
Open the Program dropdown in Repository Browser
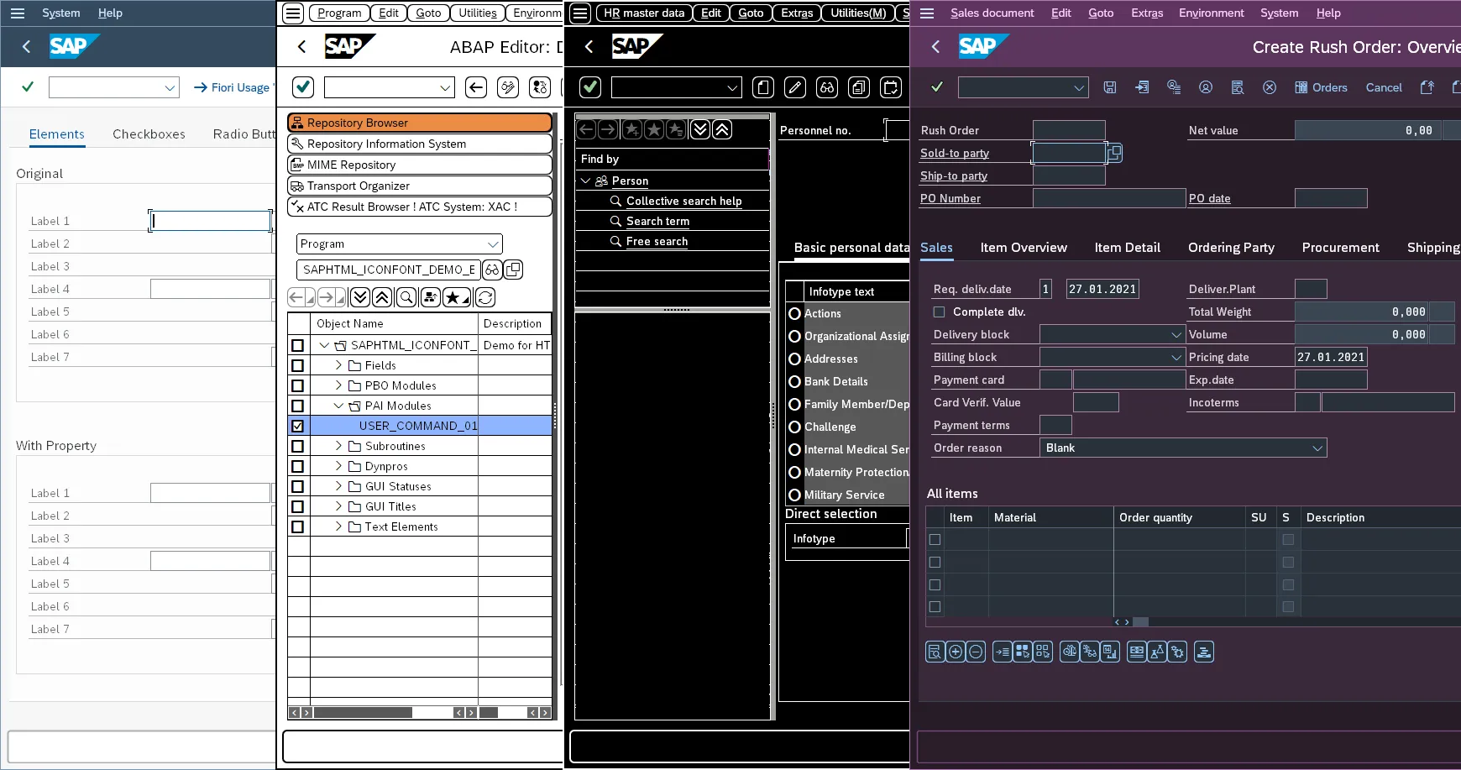(x=493, y=244)
